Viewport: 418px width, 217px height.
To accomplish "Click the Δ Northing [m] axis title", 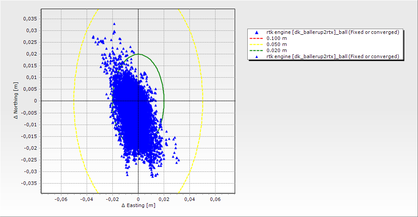I will [16, 100].
